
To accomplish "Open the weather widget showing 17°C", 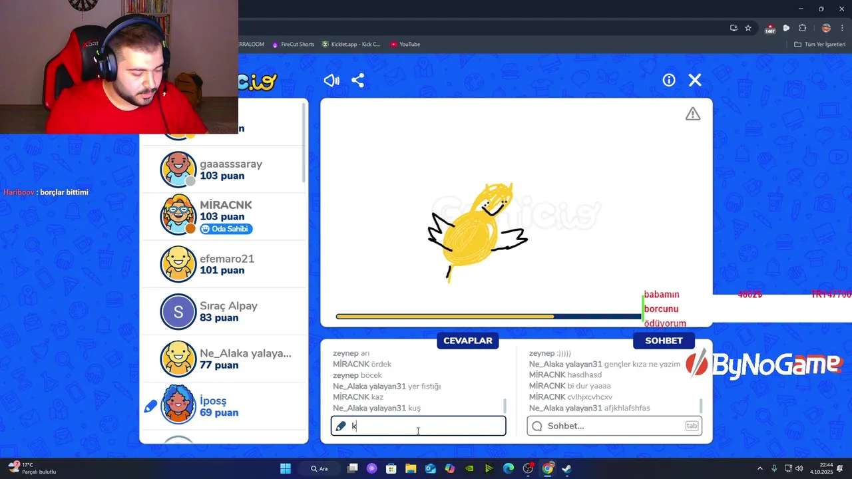I will pyautogui.click(x=33, y=468).
